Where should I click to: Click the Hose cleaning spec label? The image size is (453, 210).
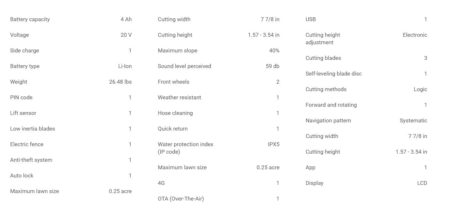(175, 113)
